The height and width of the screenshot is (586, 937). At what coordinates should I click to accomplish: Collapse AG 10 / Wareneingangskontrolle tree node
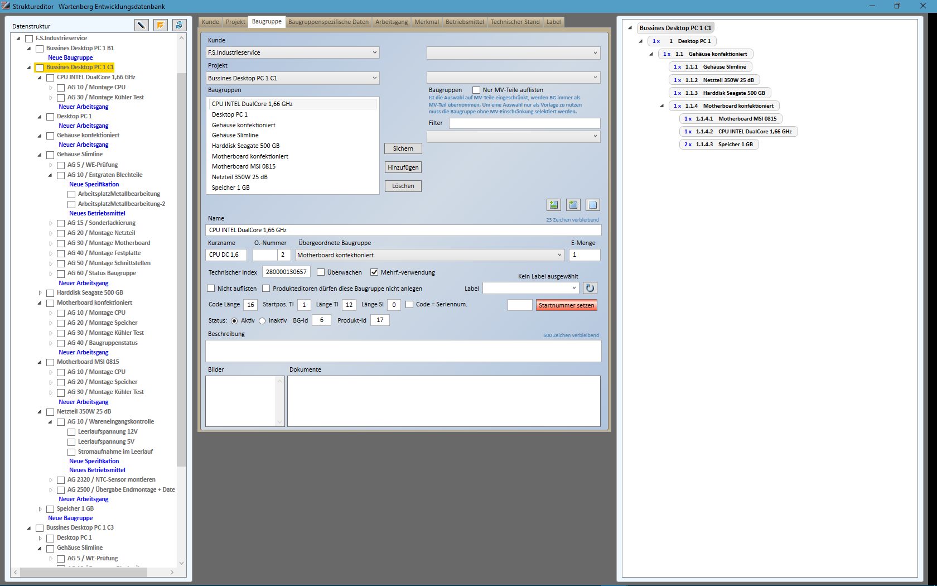pos(50,422)
